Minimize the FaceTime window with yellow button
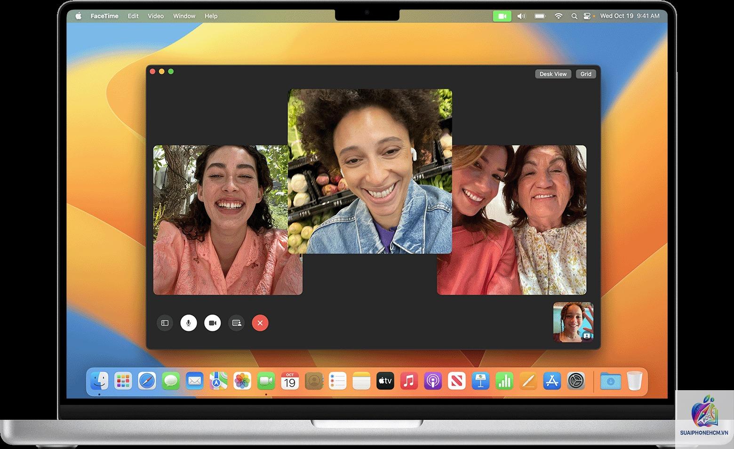This screenshot has height=449, width=734. click(x=161, y=72)
